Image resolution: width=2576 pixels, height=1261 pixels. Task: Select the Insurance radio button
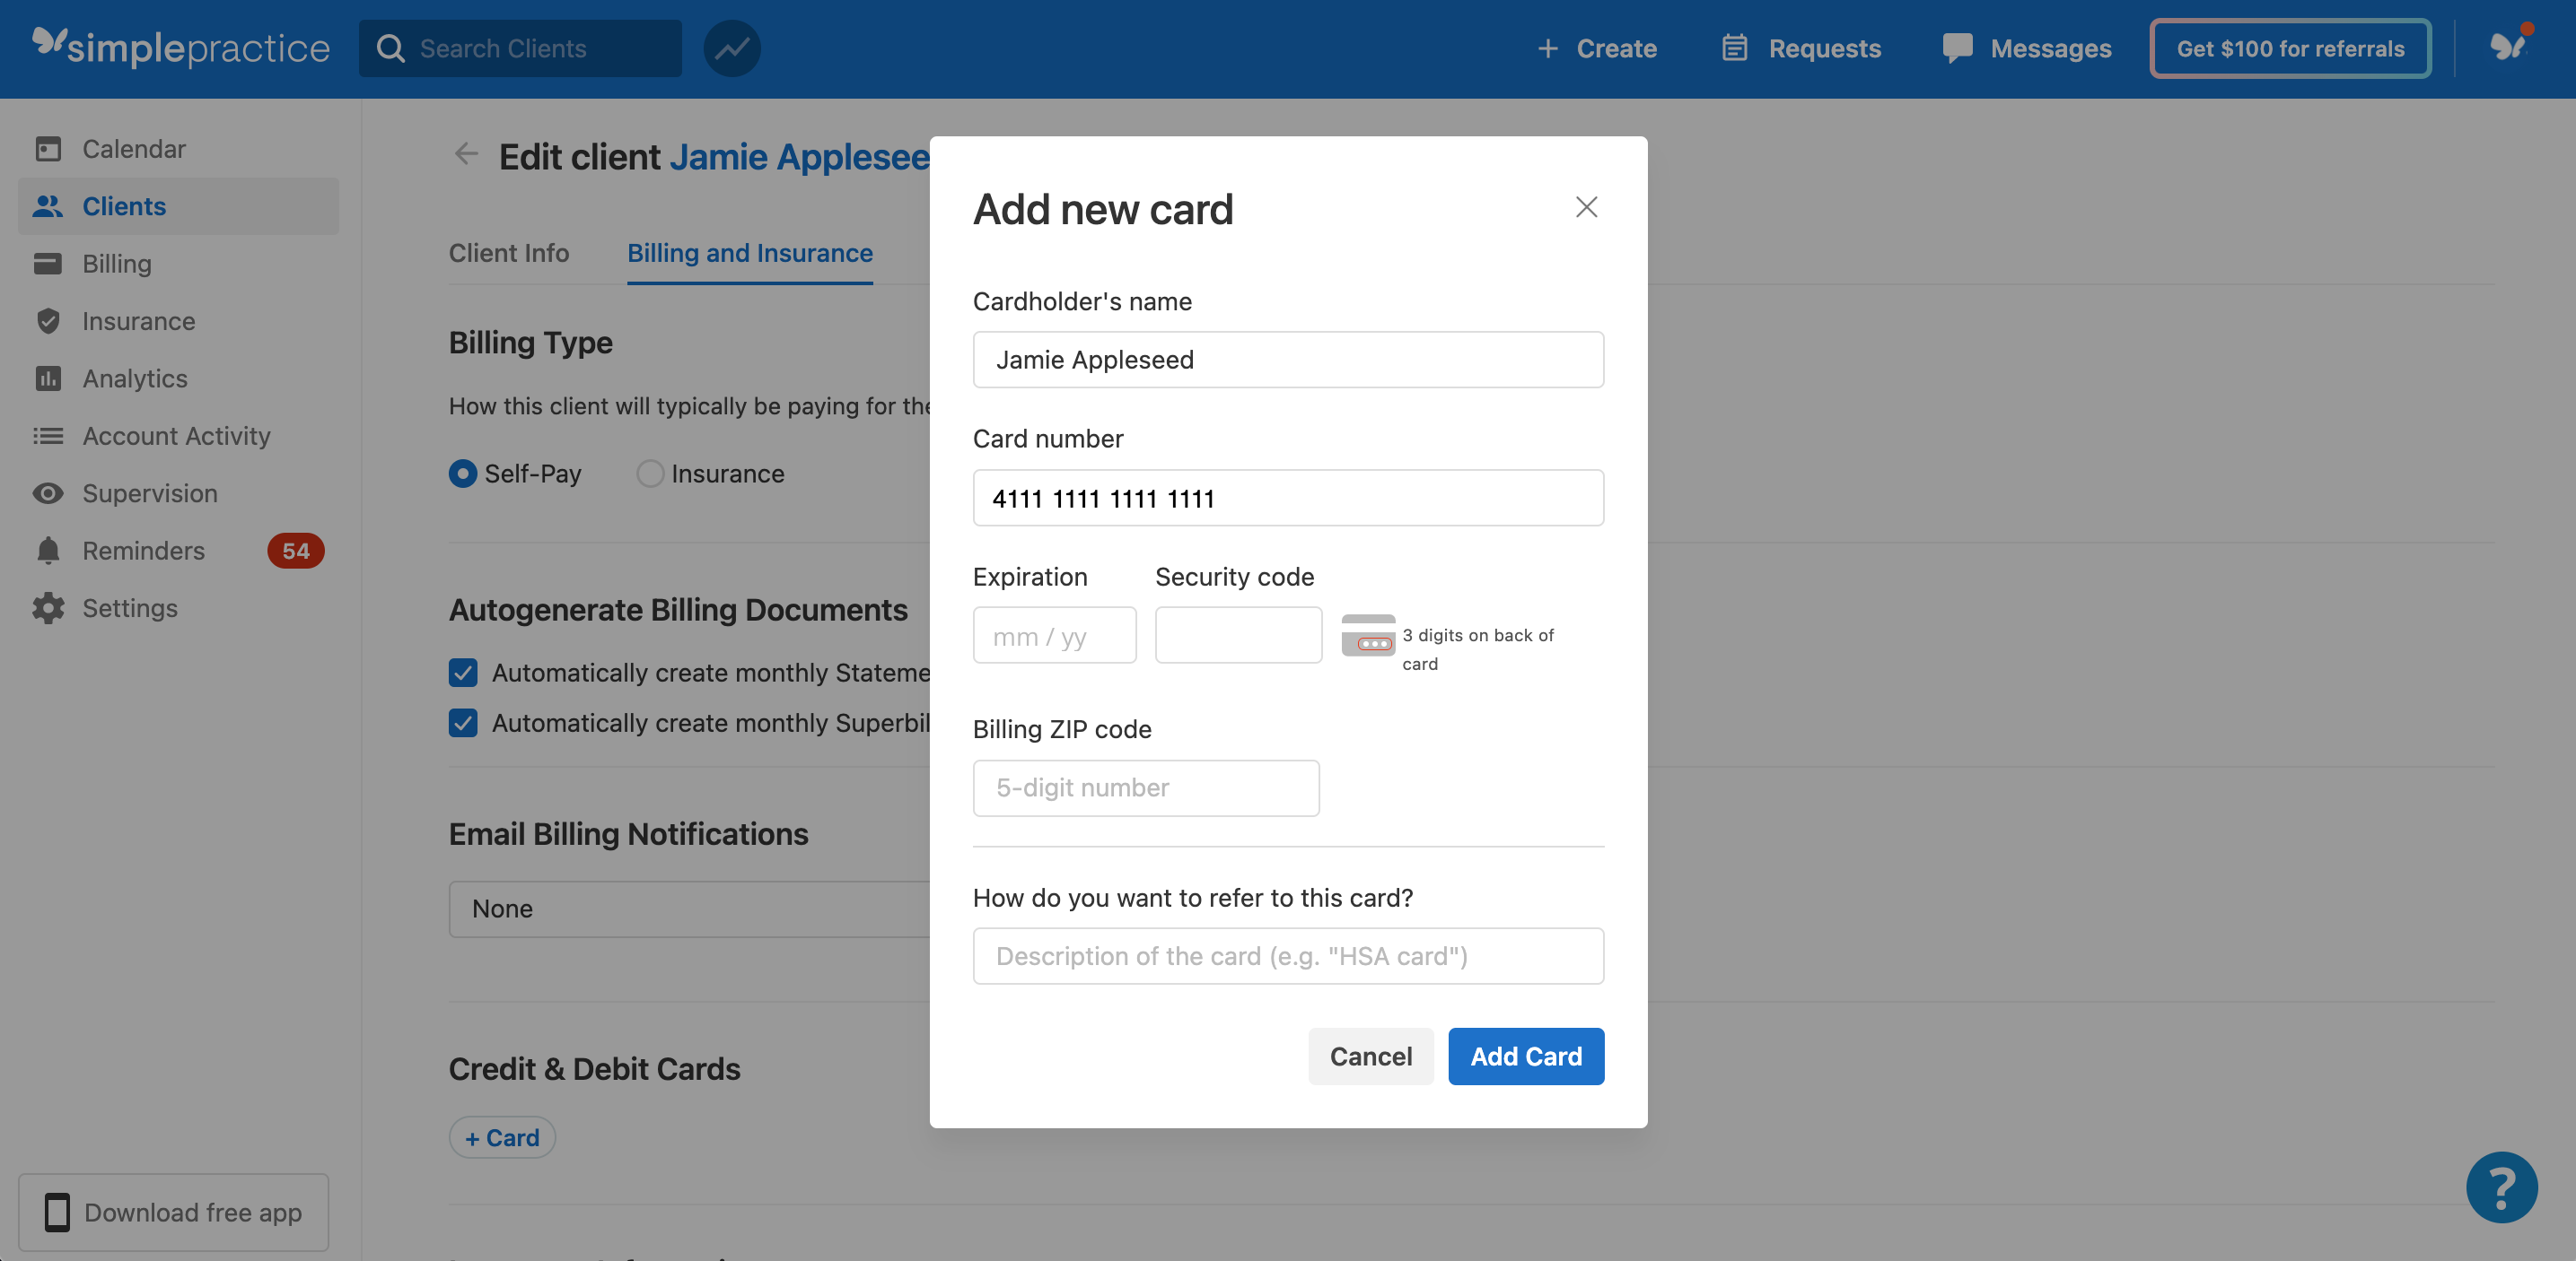(x=650, y=474)
